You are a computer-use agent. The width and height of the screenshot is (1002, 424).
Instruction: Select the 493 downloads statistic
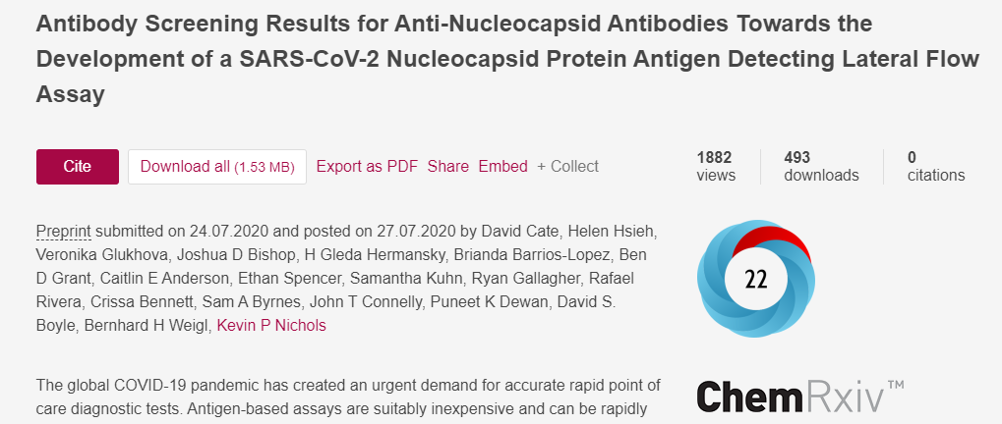coord(821,167)
